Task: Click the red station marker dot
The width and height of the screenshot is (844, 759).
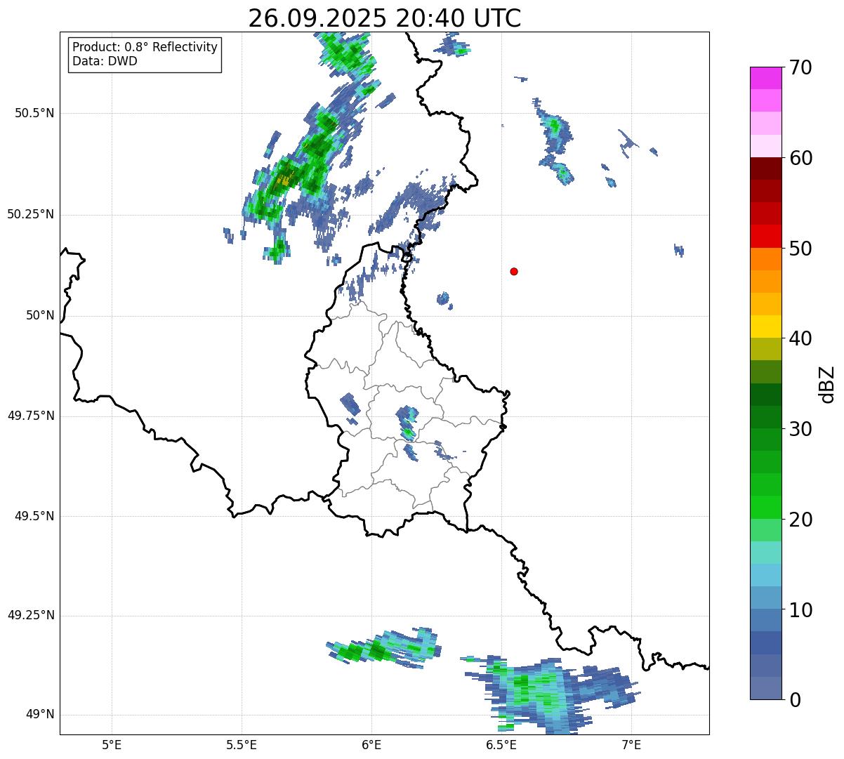Action: [514, 271]
